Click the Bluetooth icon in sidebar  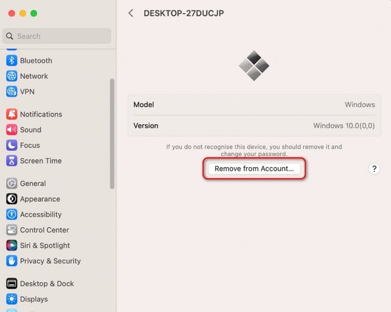point(12,61)
